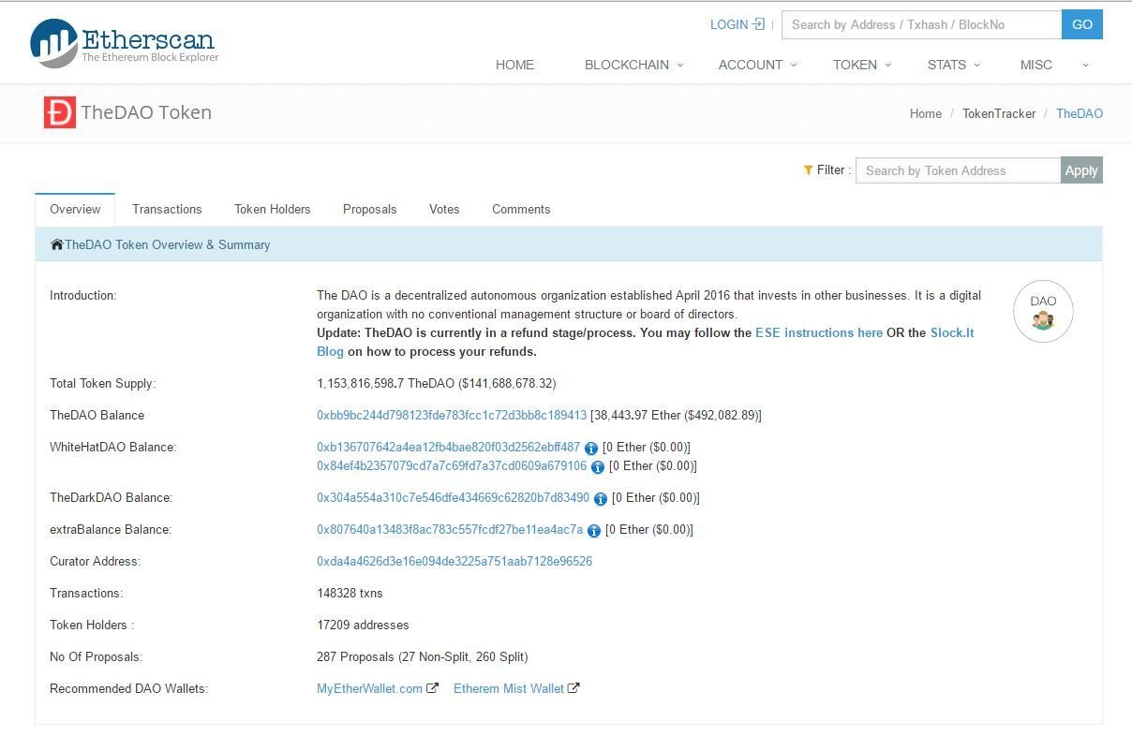The image size is (1132, 736).
Task: Open the HOME menu item
Action: click(x=514, y=65)
